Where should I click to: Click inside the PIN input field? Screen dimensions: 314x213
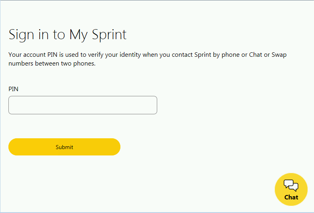83,105
